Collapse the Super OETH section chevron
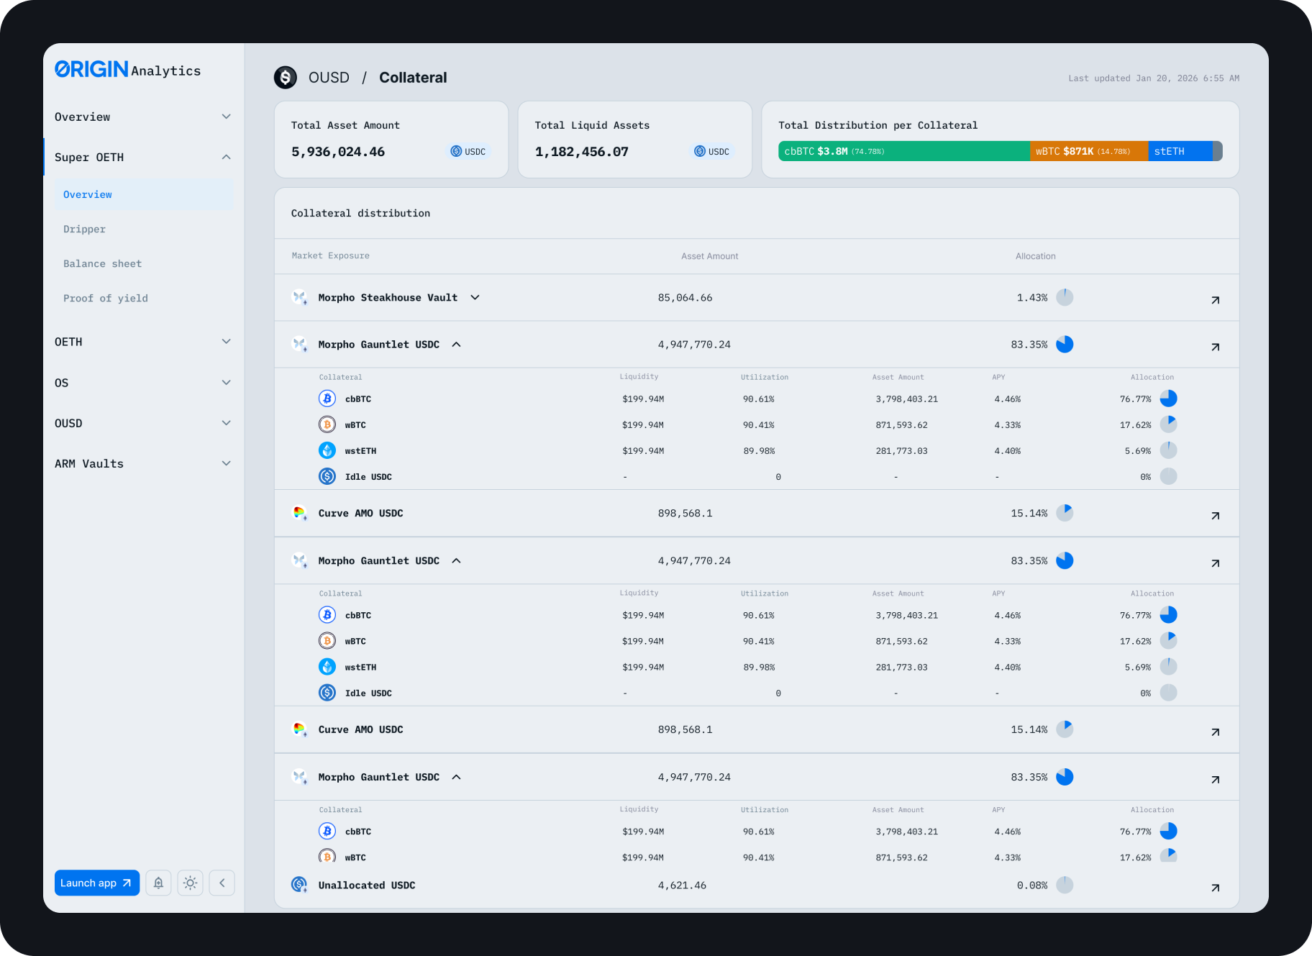The width and height of the screenshot is (1312, 956). [x=226, y=157]
